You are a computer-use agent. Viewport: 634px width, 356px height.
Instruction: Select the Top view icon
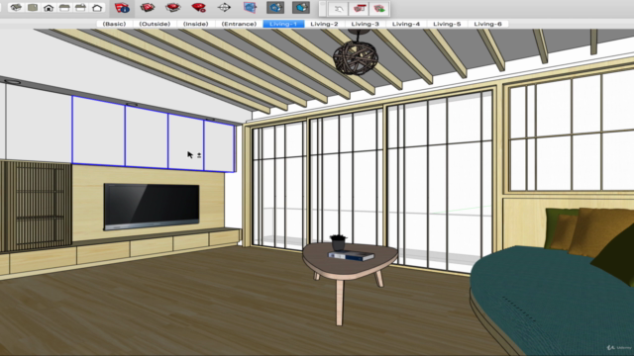(33, 8)
